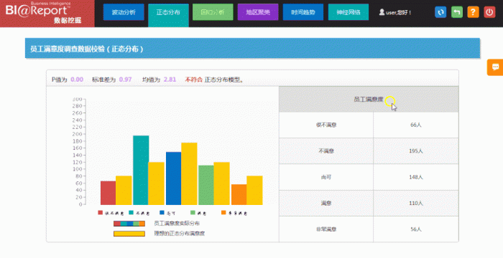Click the BI@Report 数据挖掘 logo
Image resolution: width=503 pixels, height=258 pixels.
47,14
